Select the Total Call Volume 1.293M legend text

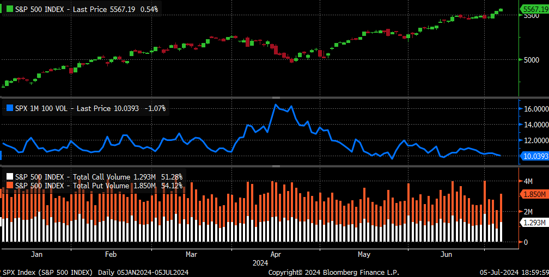click(x=99, y=177)
